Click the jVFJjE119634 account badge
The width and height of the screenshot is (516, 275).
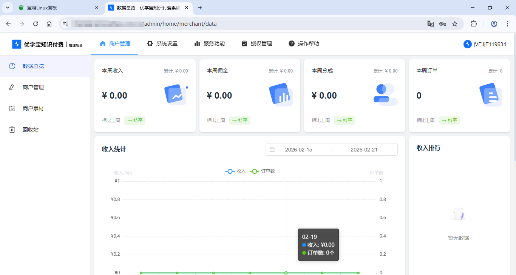tap(485, 44)
